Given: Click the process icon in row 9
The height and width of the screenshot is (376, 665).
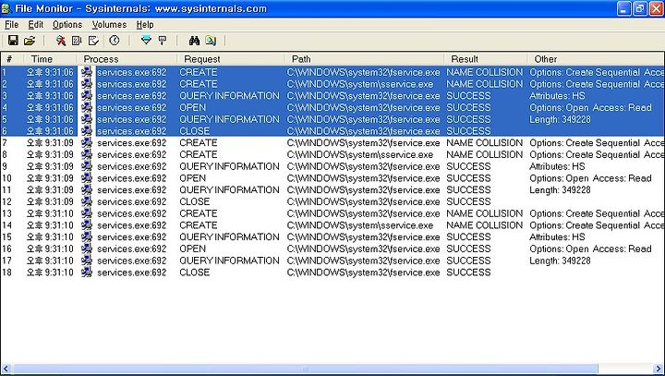Looking at the screenshot, I should coord(87,166).
